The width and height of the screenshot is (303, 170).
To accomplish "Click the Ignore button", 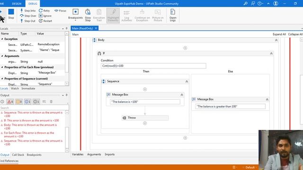I will (x=45, y=16).
